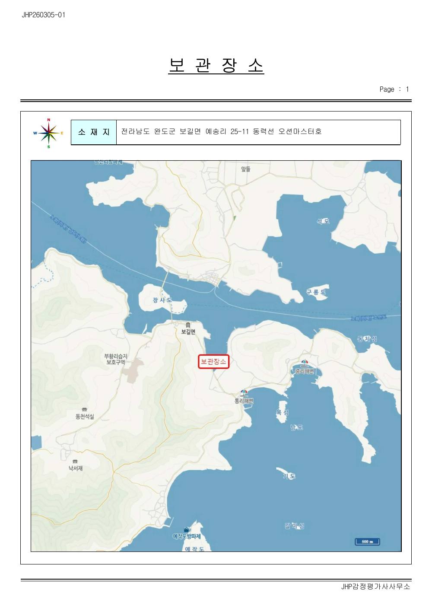Click the 장사도 island label
Screen dimensions: 432x612
(x=162, y=300)
